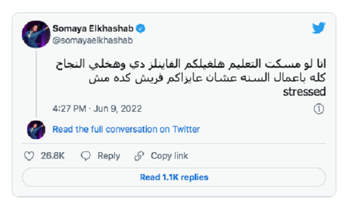The height and width of the screenshot is (214, 357).
Task: Click the small avatar beside conversation link
Action: (x=36, y=130)
